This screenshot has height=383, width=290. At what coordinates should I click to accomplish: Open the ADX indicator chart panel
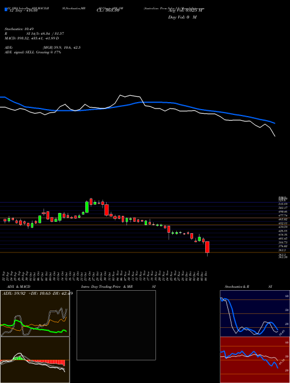(x=35, y=313)
